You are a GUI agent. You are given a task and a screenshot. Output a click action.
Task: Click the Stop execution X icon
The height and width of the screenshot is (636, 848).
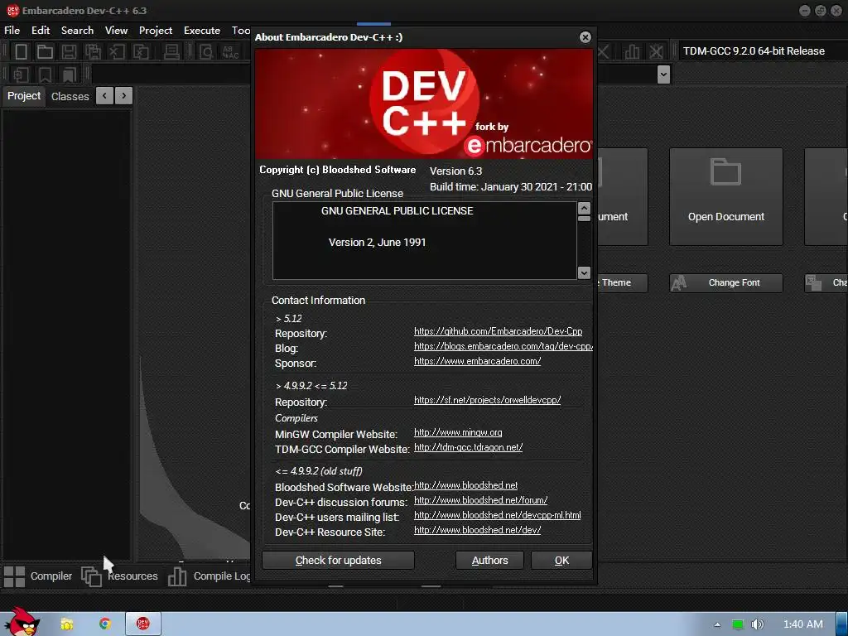coord(604,52)
